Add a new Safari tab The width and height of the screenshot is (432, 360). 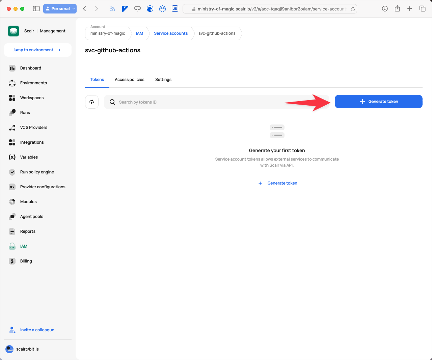click(410, 9)
